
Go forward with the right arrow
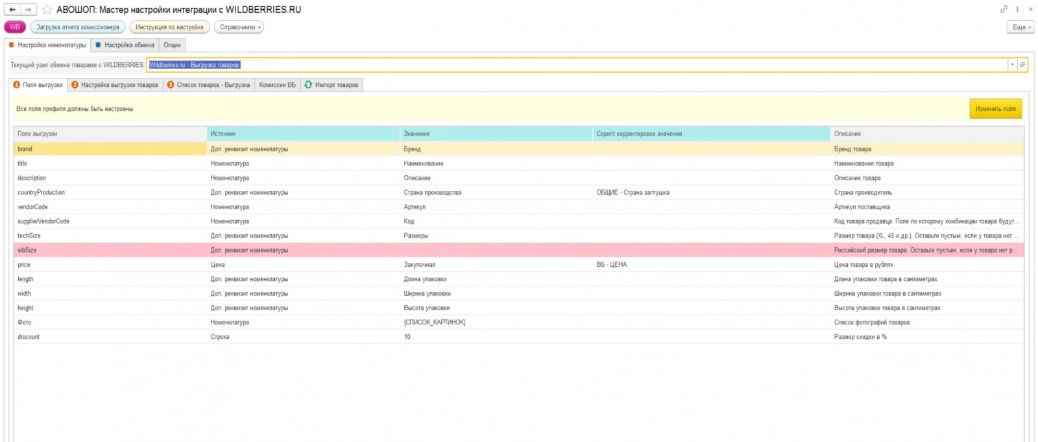click(x=28, y=10)
